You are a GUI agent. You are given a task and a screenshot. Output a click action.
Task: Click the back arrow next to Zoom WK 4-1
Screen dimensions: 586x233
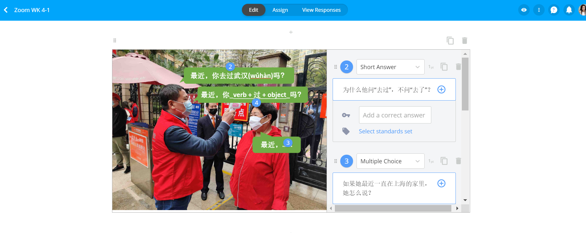(6, 10)
